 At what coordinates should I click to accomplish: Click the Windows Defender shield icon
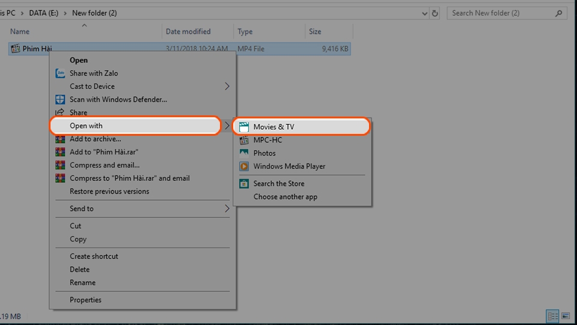(60, 100)
